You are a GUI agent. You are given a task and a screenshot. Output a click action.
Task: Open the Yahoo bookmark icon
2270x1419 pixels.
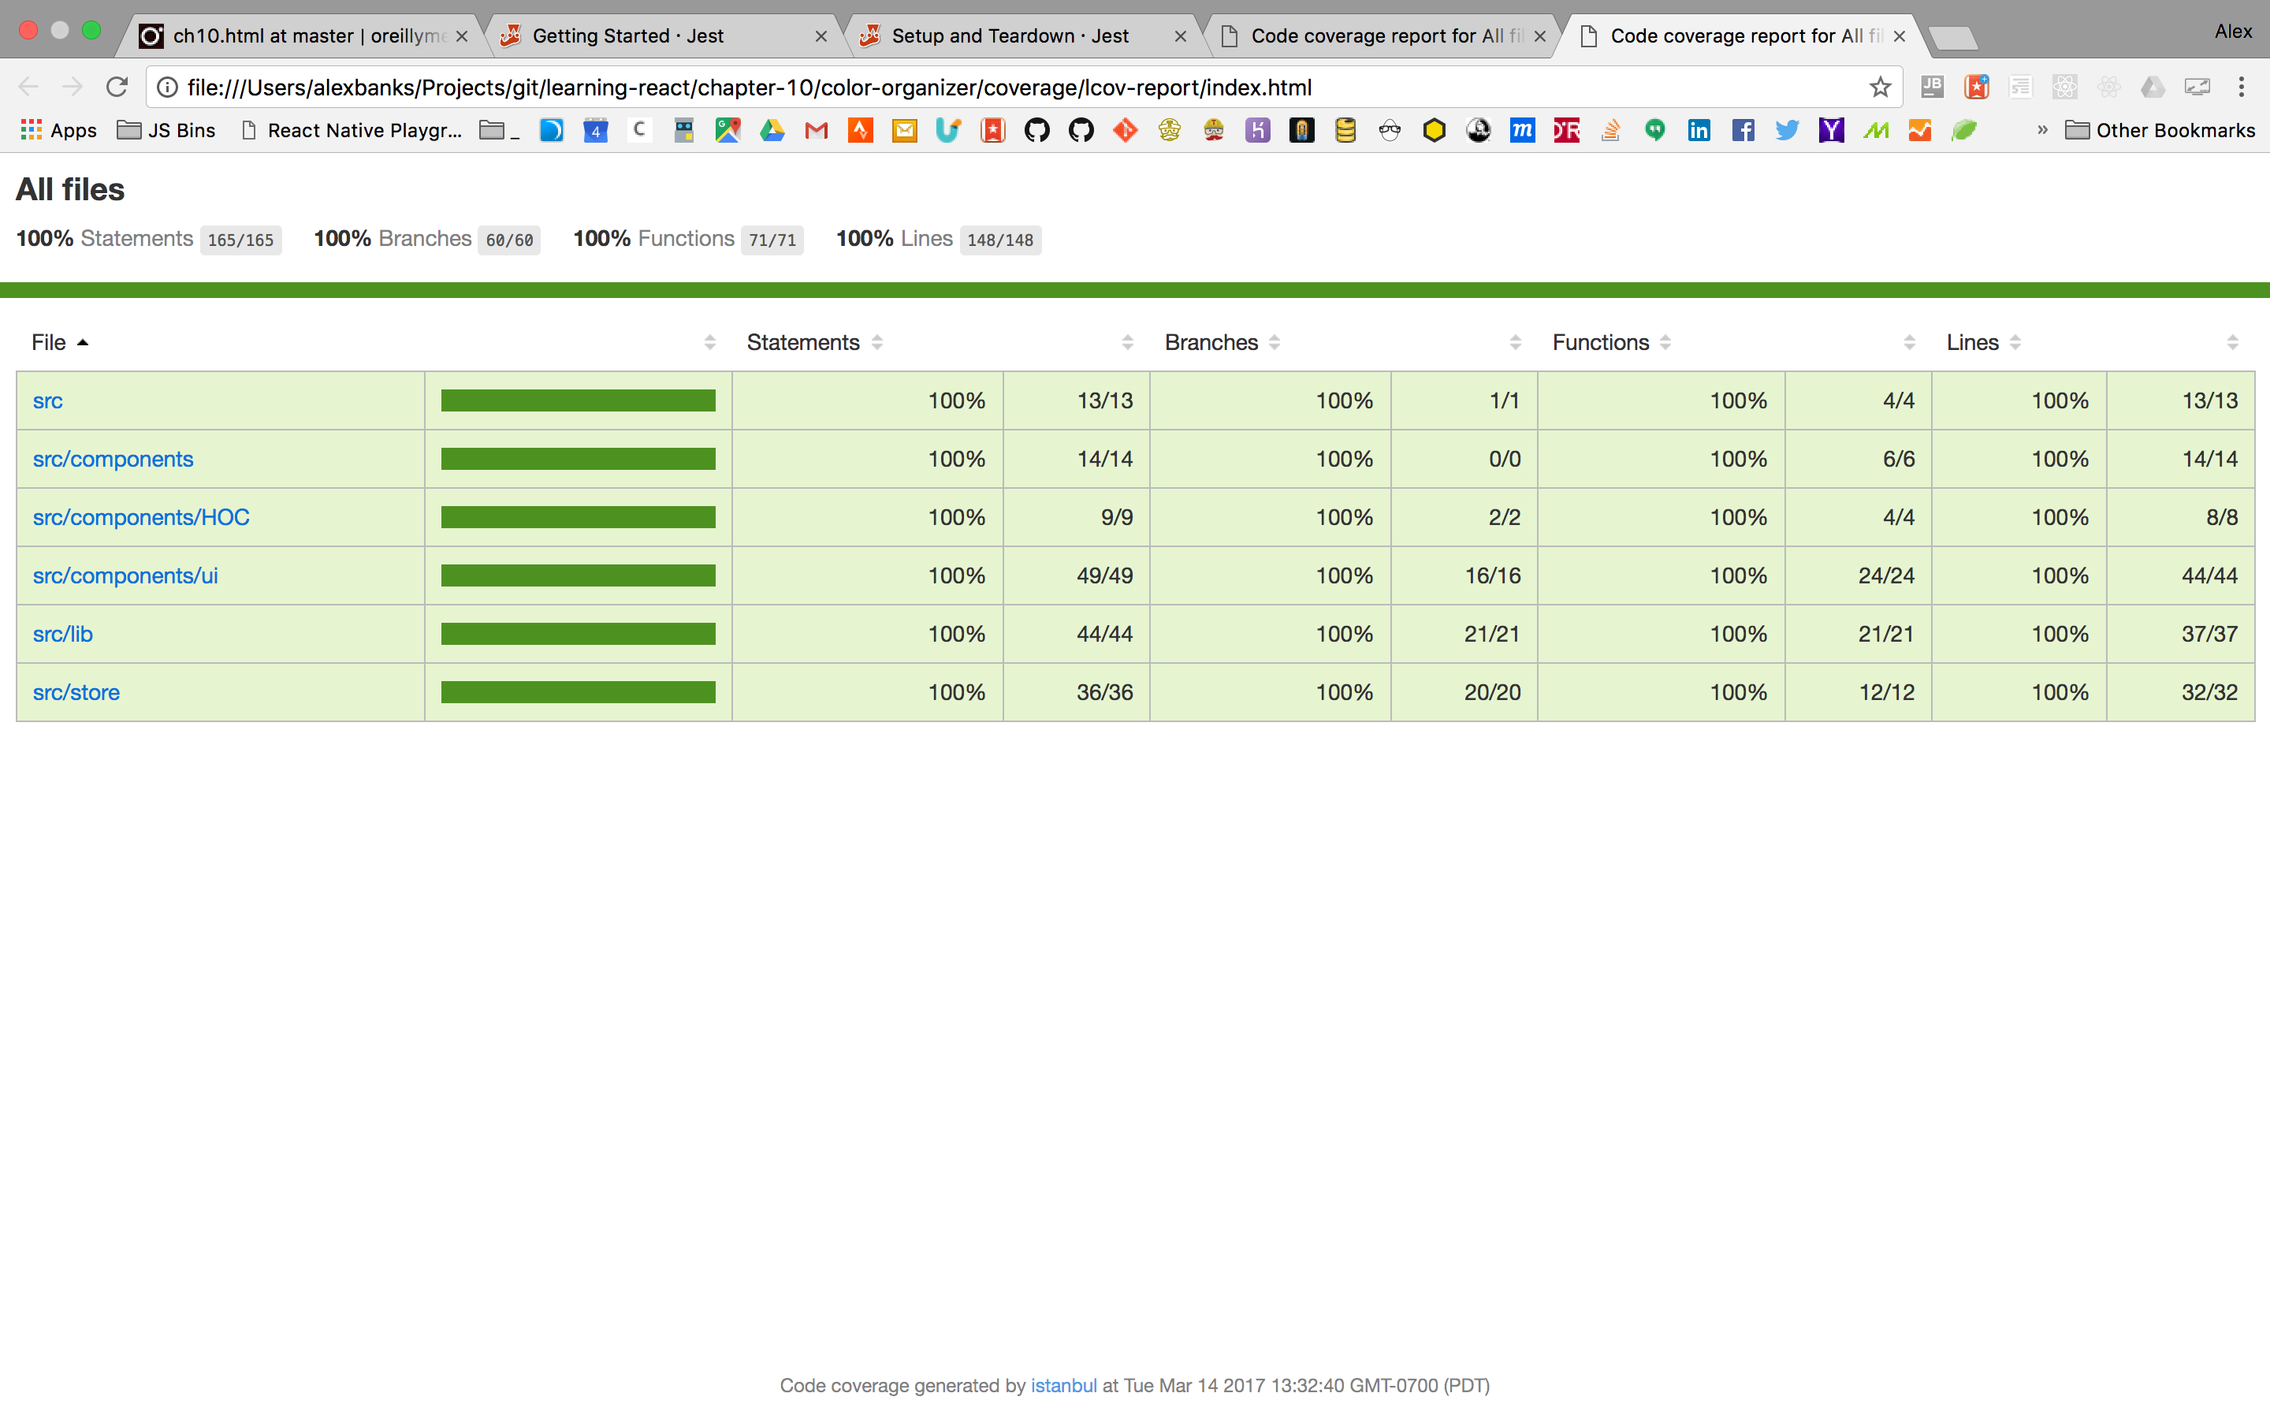tap(1831, 130)
